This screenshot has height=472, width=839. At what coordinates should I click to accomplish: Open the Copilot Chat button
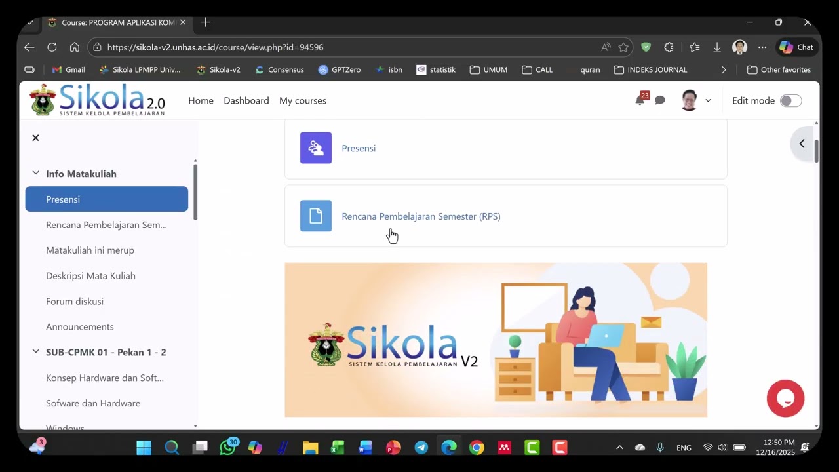point(796,47)
